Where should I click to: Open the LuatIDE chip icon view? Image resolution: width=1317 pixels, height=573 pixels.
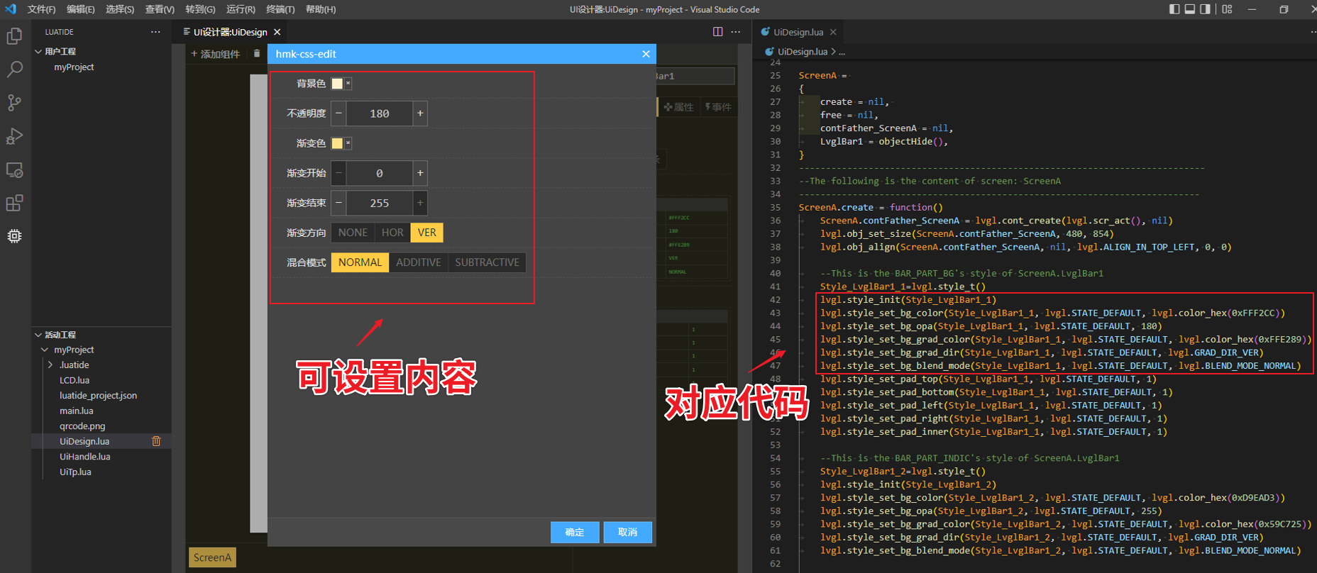point(14,236)
